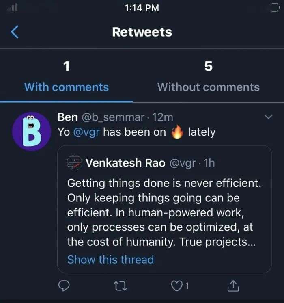Retweet Ben's tweet using retweet icon
The image size is (284, 303).
120,286
